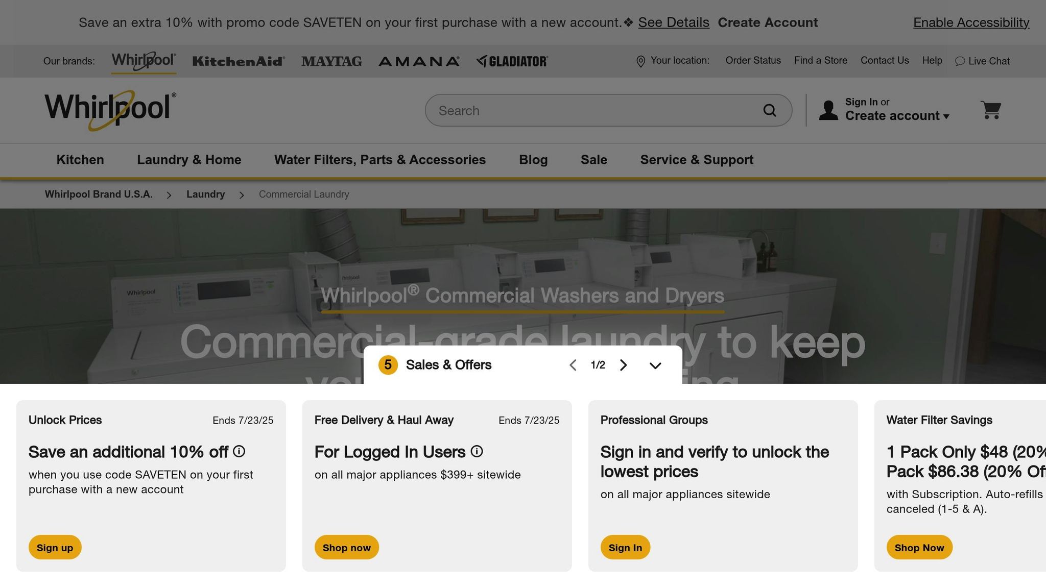This screenshot has width=1046, height=588.
Task: Click 'Whirlpool Commercial Washers and Dryers' hero title
Action: click(522, 296)
